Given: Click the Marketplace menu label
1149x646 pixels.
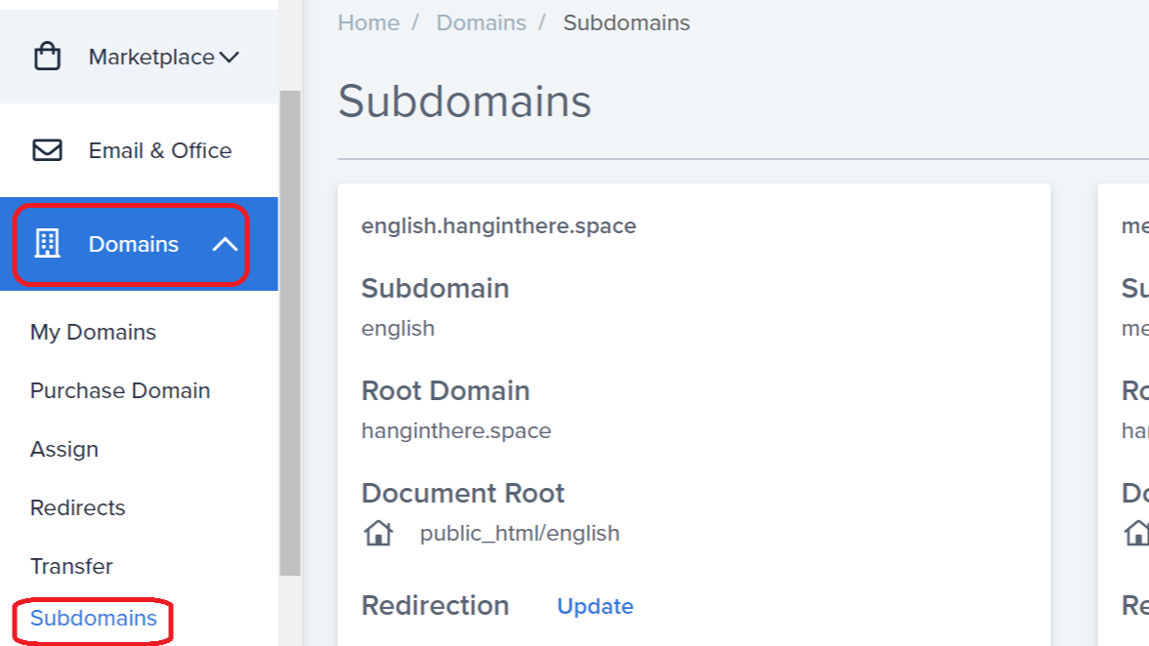Looking at the screenshot, I should (x=151, y=58).
